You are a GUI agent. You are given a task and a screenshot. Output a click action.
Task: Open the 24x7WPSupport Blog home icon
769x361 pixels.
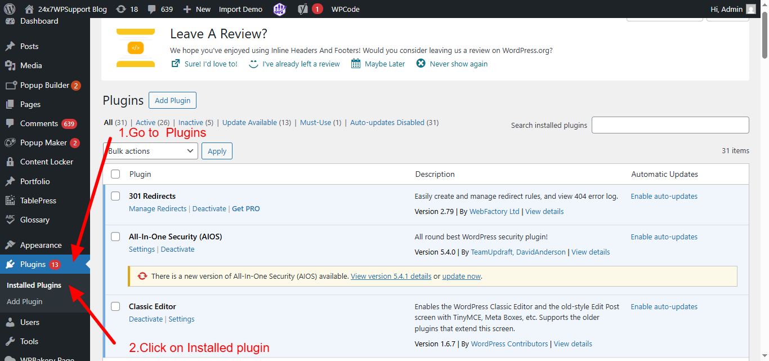point(29,9)
